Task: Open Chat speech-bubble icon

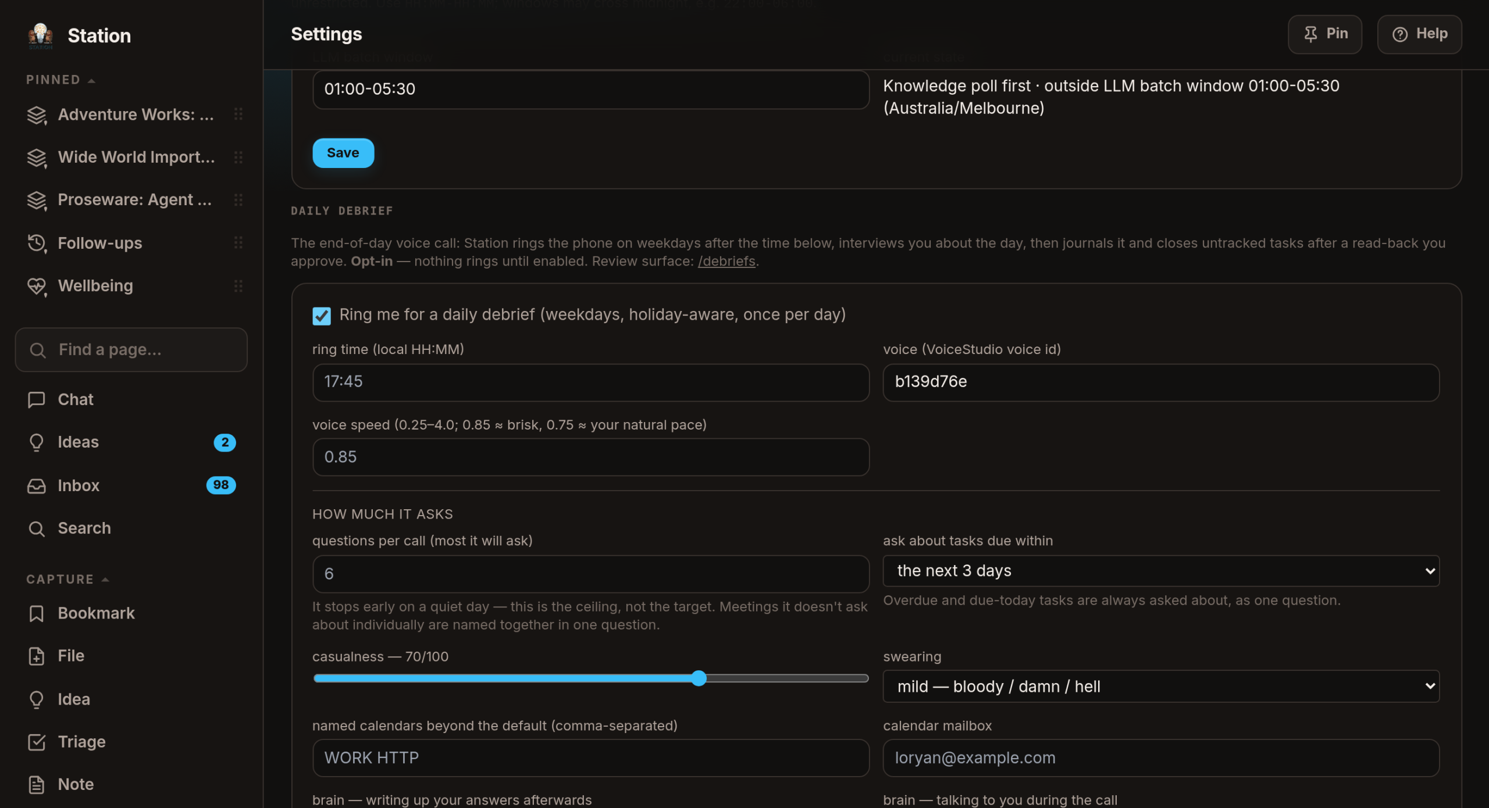Action: pos(37,400)
